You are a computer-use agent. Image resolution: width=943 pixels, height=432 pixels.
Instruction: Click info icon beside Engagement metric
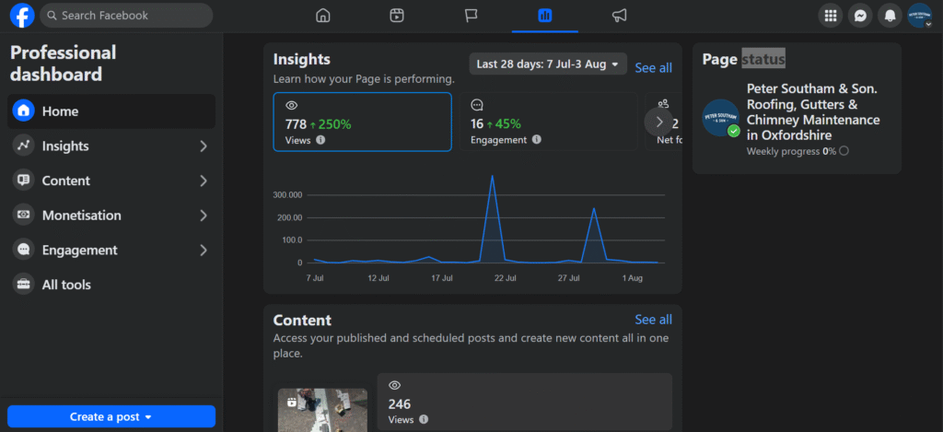tap(537, 140)
